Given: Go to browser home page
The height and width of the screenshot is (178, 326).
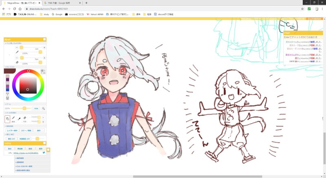Looking at the screenshot, I should click(20, 9).
